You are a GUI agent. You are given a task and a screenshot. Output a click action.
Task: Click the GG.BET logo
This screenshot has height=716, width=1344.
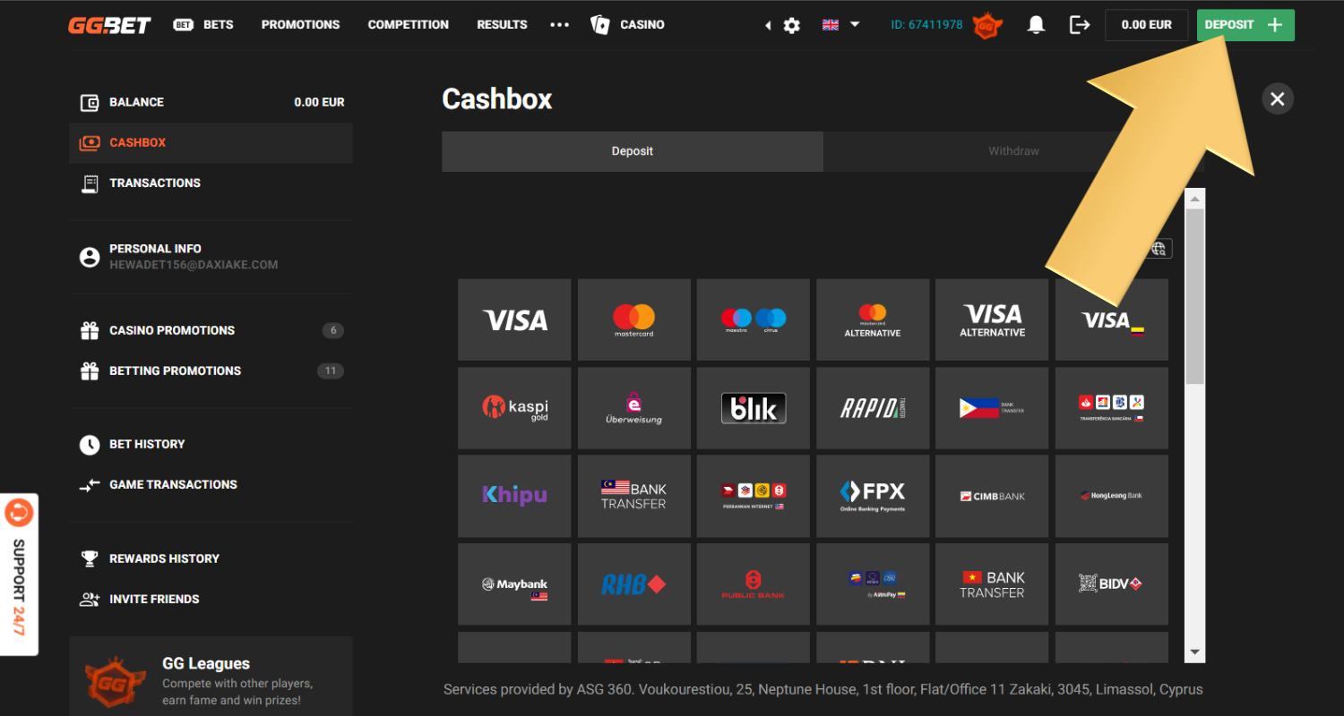point(108,25)
